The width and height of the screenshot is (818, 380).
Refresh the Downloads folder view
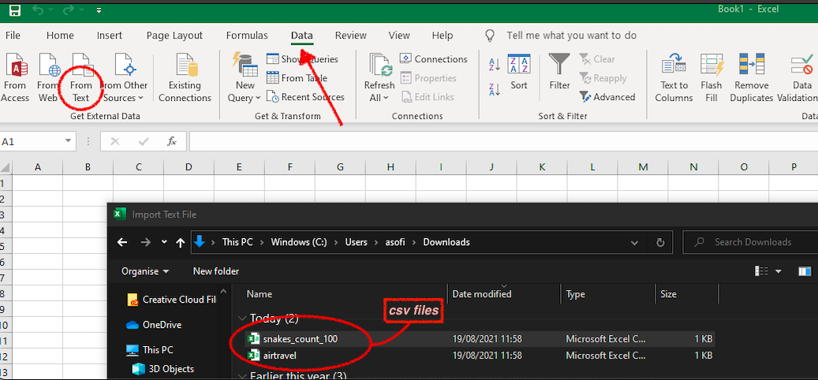660,242
